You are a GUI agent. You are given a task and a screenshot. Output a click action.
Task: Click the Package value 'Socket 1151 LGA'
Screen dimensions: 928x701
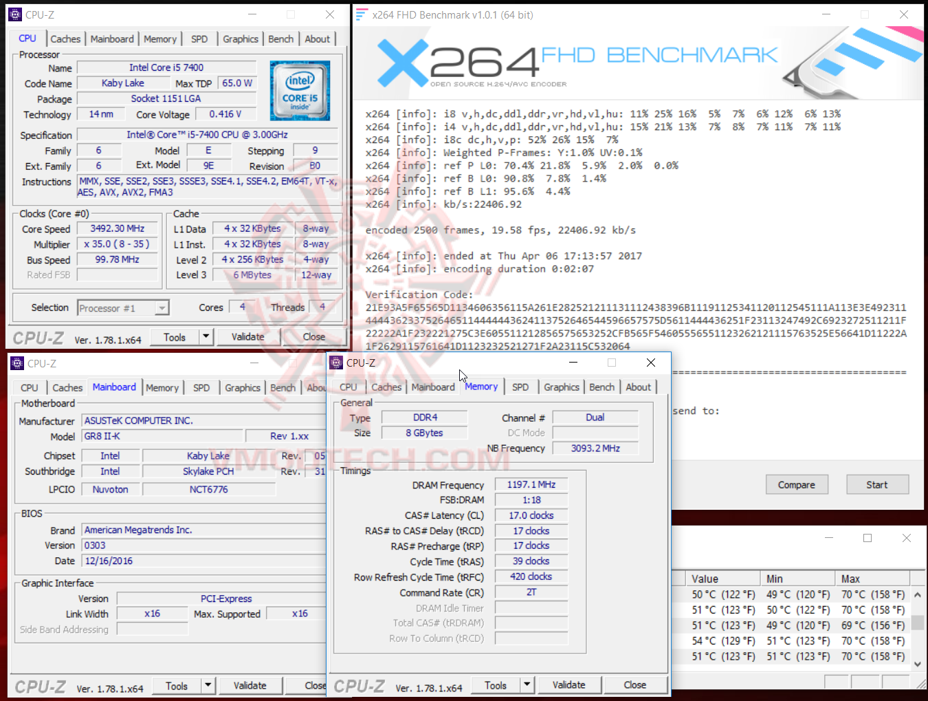coord(166,98)
